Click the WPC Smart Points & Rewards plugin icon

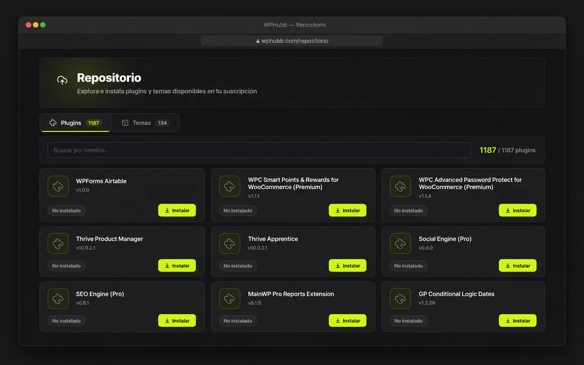(x=229, y=186)
